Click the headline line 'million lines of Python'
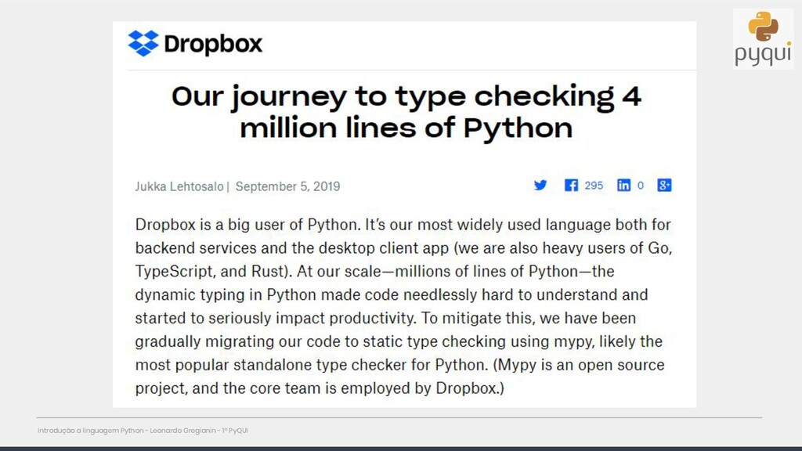Image resolution: width=802 pixels, height=451 pixels. click(406, 128)
